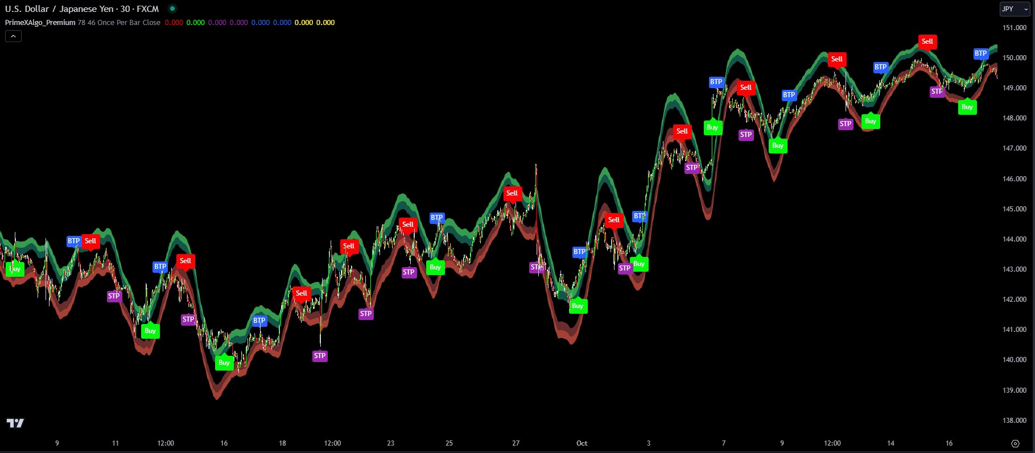Click the Buy signal near 141.000
The image size is (1035, 453).
(150, 331)
